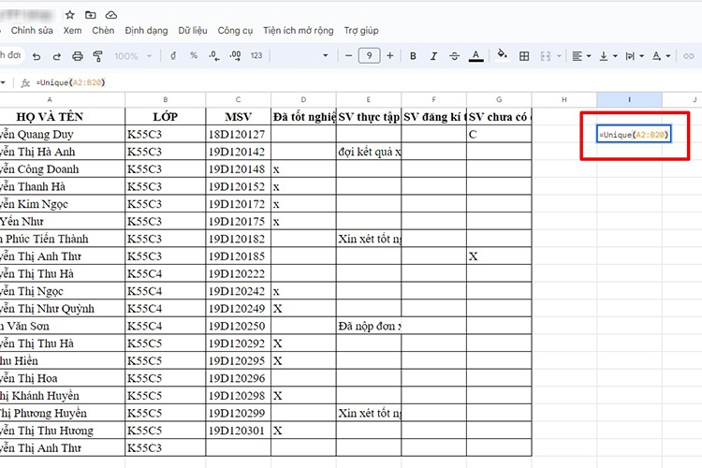Open the Dữ liệu menu
Screen dimensions: 702x468
point(193,31)
